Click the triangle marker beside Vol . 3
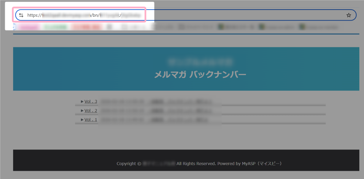 coord(82,102)
